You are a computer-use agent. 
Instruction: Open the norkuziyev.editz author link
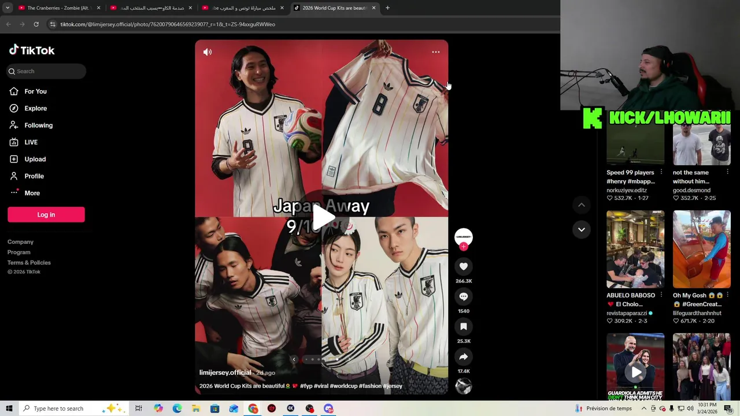(x=627, y=190)
